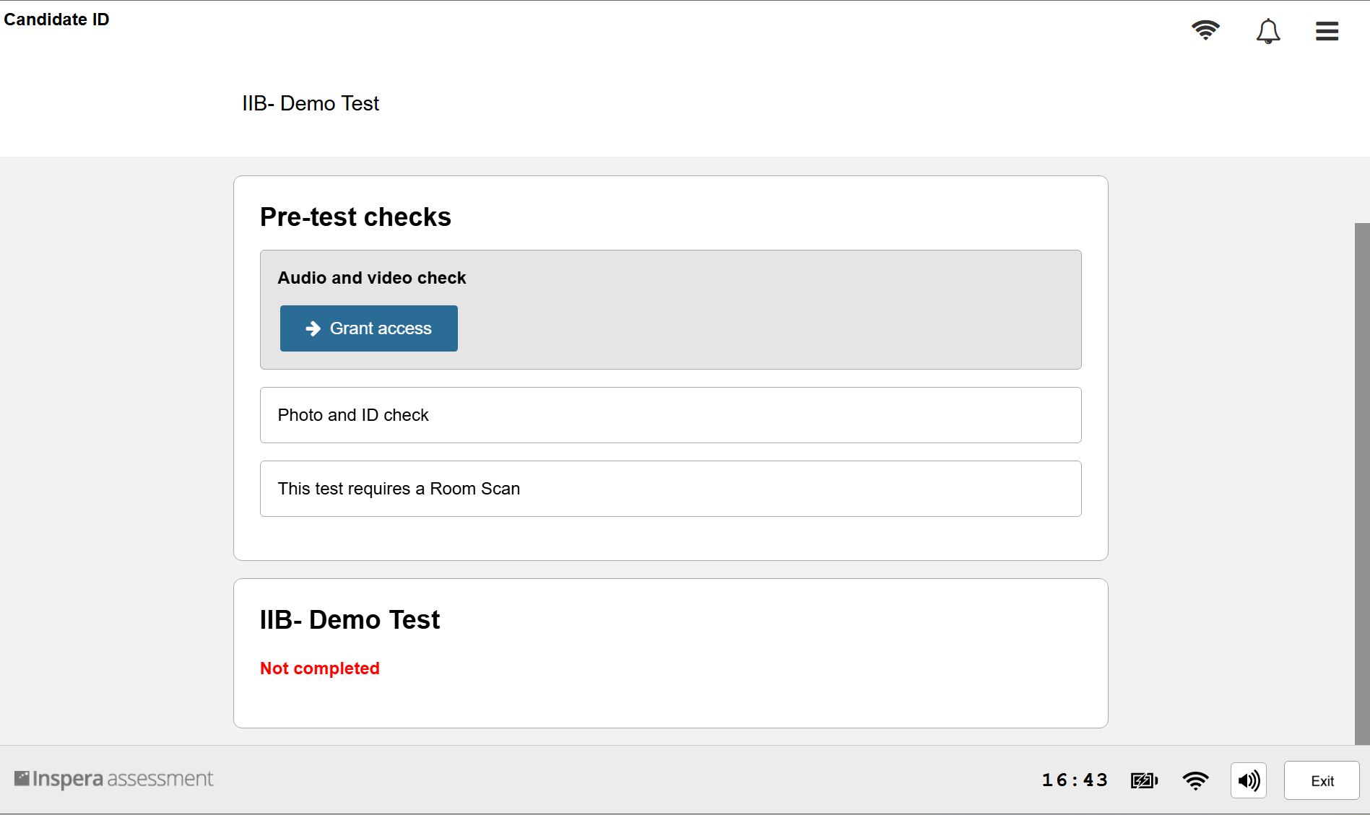Image resolution: width=1370 pixels, height=815 pixels.
Task: Toggle the speaker volume button
Action: pos(1249,780)
